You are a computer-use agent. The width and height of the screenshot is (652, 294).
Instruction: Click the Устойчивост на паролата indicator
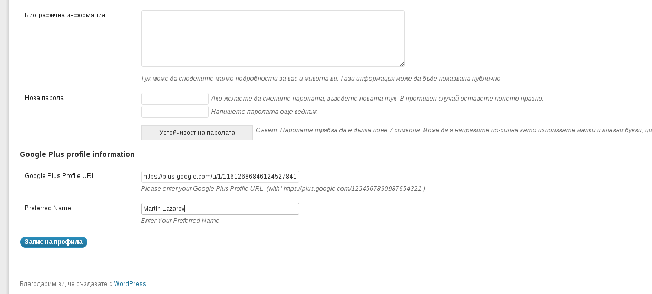point(197,133)
